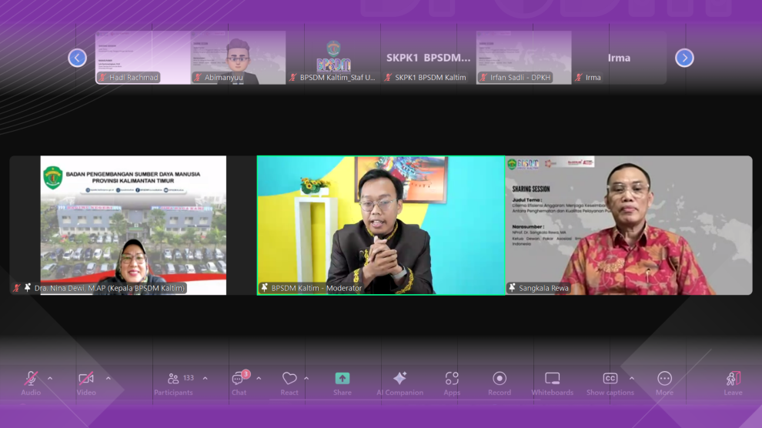Select Irma's participant thumbnail
The width and height of the screenshot is (762, 428).
tap(619, 58)
